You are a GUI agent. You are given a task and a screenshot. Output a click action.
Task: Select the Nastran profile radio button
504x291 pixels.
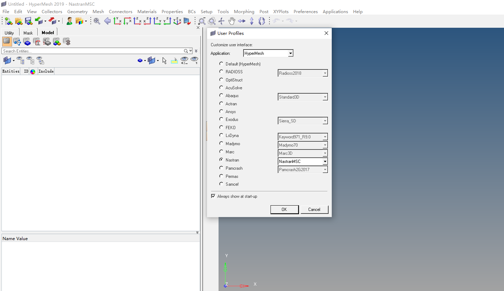[221, 160]
